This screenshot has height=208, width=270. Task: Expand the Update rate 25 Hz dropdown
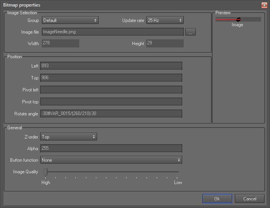pos(164,20)
